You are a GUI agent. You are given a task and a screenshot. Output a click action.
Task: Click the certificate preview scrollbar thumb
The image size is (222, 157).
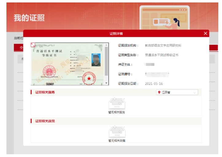point(106,61)
